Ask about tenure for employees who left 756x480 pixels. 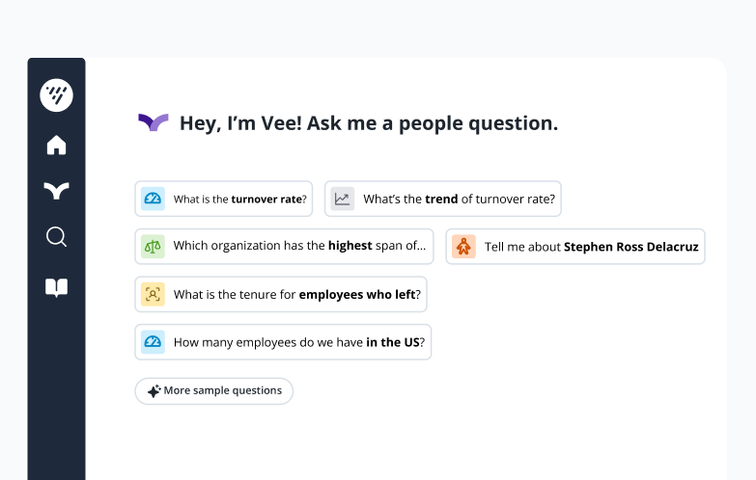pyautogui.click(x=296, y=294)
